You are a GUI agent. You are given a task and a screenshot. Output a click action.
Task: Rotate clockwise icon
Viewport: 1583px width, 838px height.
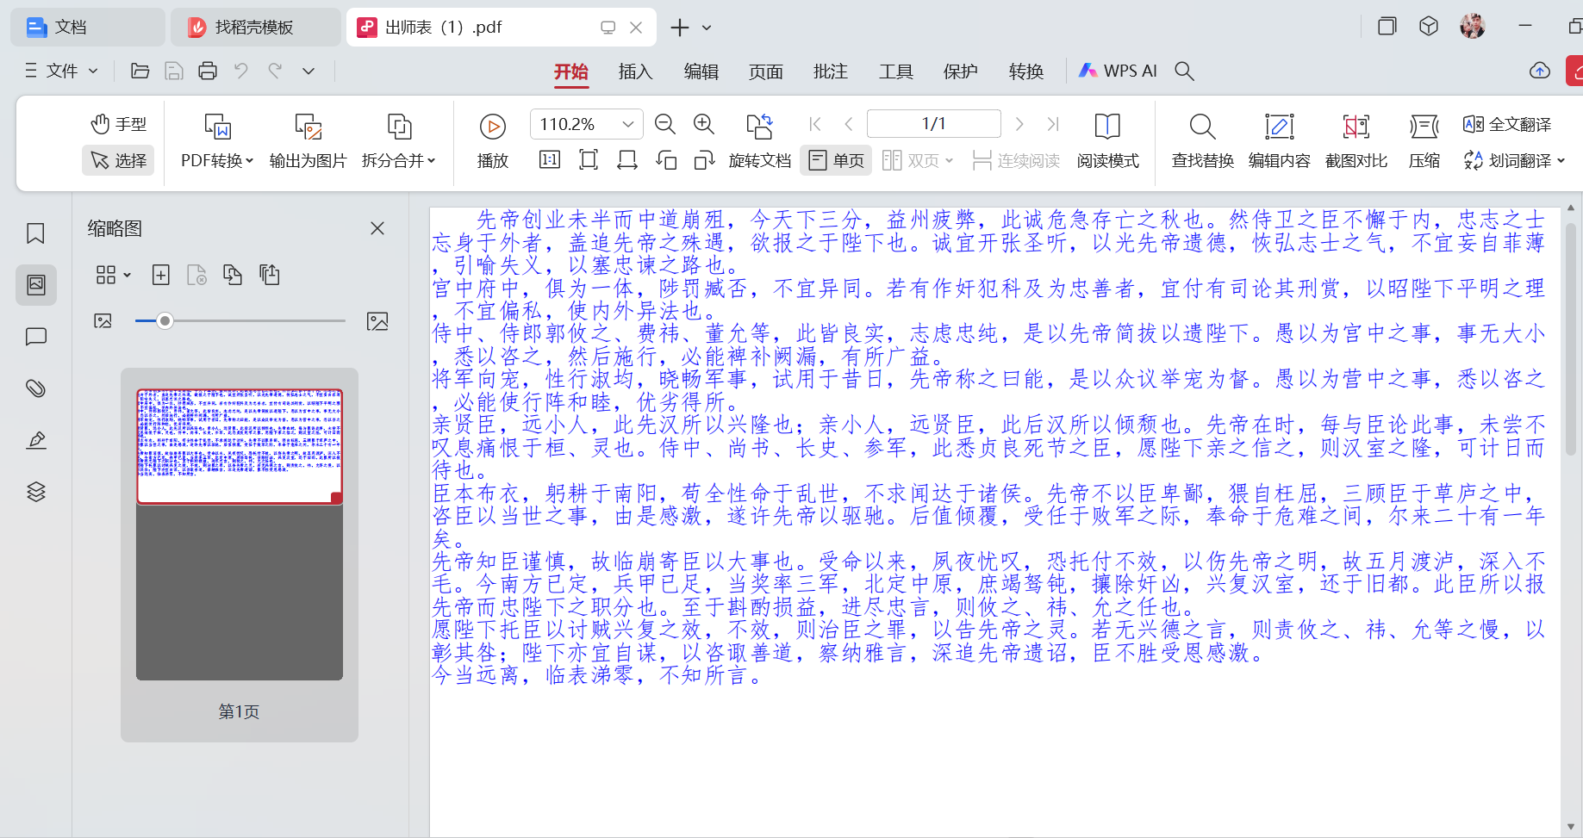tap(705, 159)
